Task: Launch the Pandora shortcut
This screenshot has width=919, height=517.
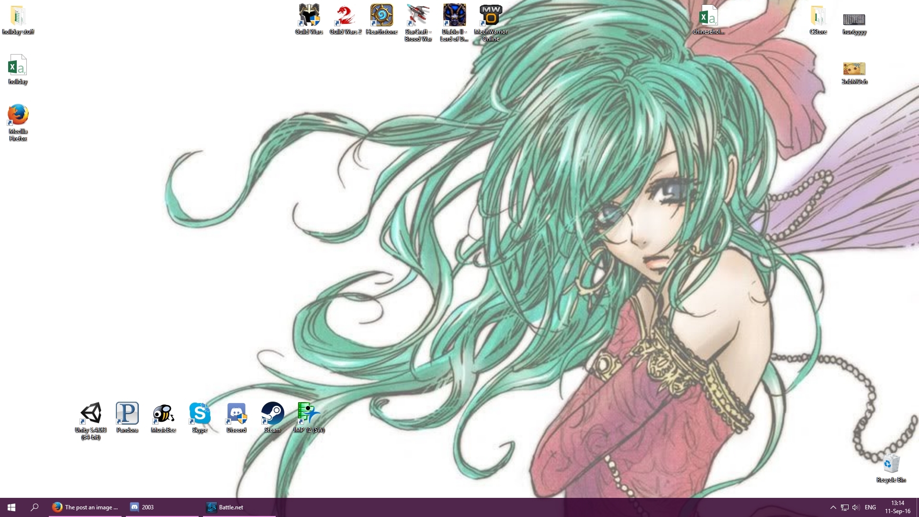Action: point(127,417)
